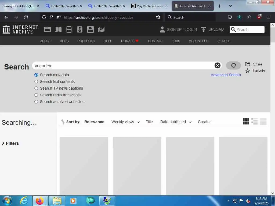
Task: Open Firefox tracking protection shield
Action: 44,17
